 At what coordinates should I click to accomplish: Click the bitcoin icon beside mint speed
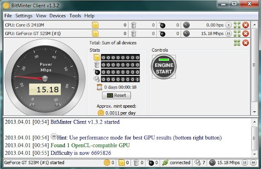pos(101,113)
